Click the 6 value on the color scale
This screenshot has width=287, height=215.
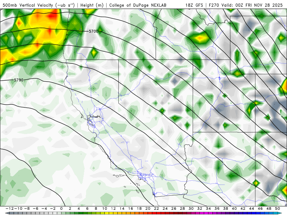[87, 209]
